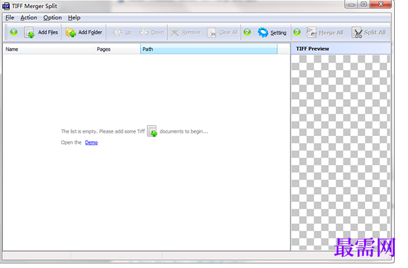408x268 pixels.
Task: Click the Split All label
Action: tap(375, 32)
